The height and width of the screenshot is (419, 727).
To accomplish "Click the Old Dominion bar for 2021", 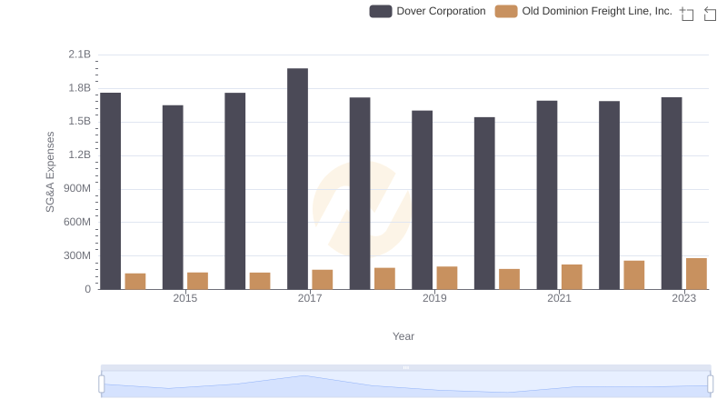I will 572,277.
